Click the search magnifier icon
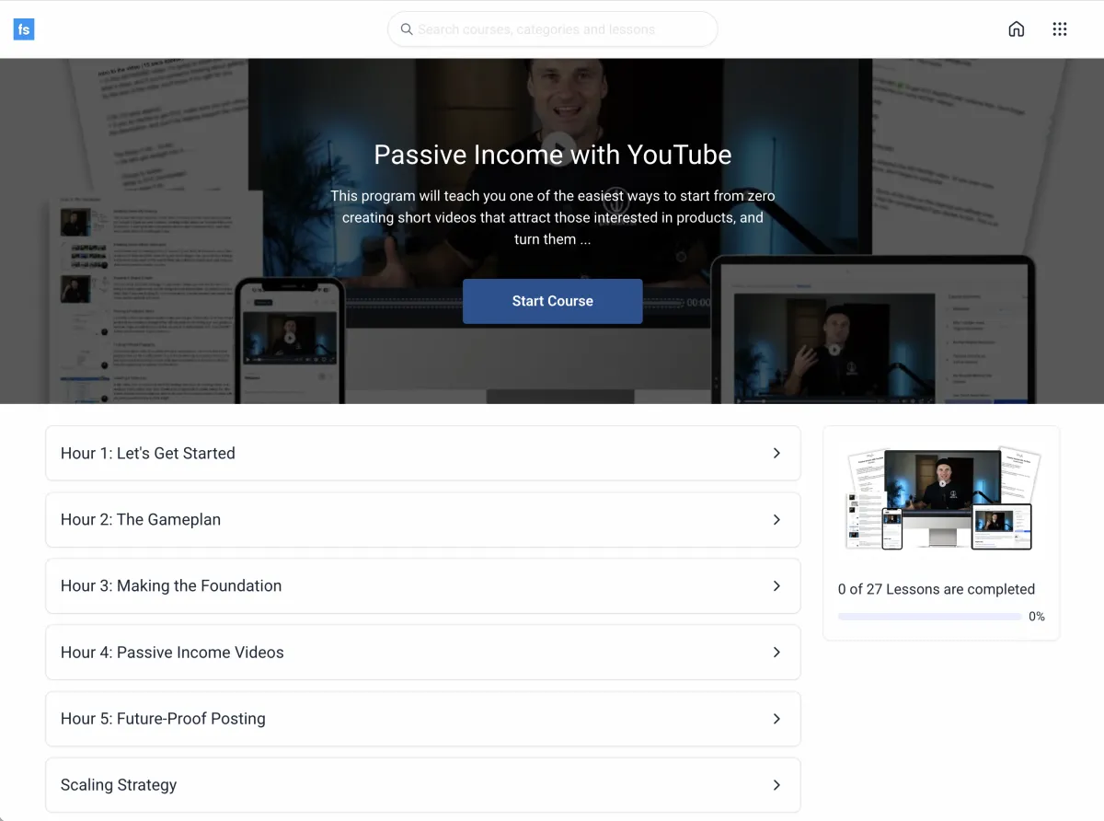Screen dimensions: 1104x821 click(x=407, y=29)
